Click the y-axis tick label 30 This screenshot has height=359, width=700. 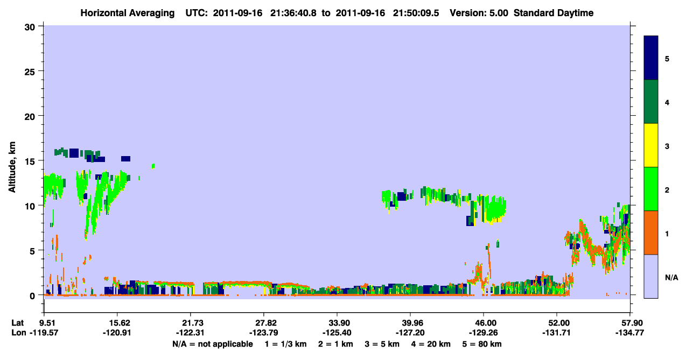(31, 26)
